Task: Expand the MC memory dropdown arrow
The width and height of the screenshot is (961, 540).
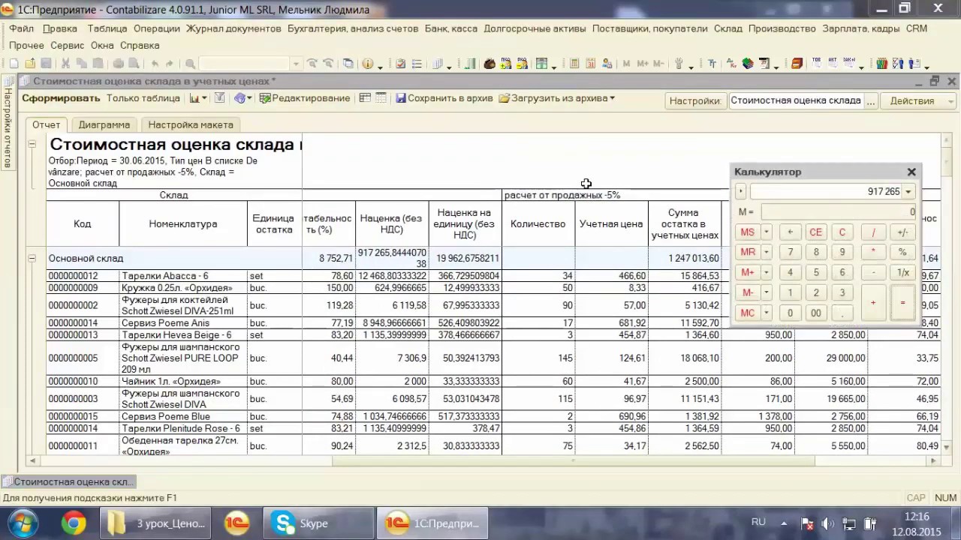Action: click(x=767, y=313)
